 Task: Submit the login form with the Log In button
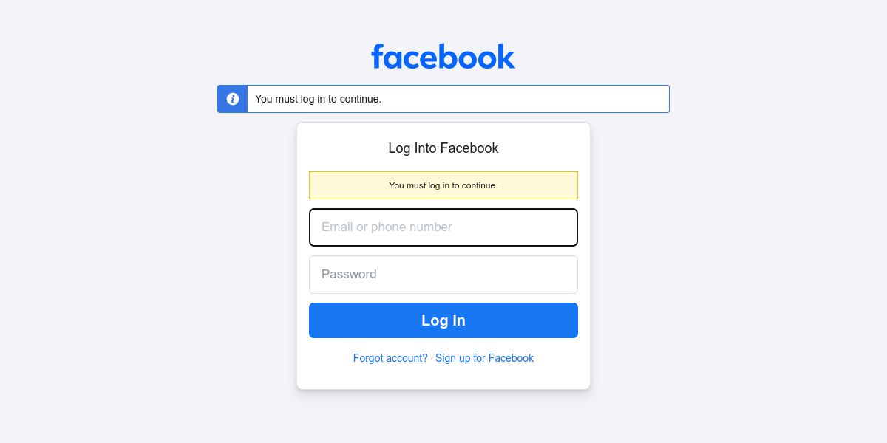(x=443, y=320)
